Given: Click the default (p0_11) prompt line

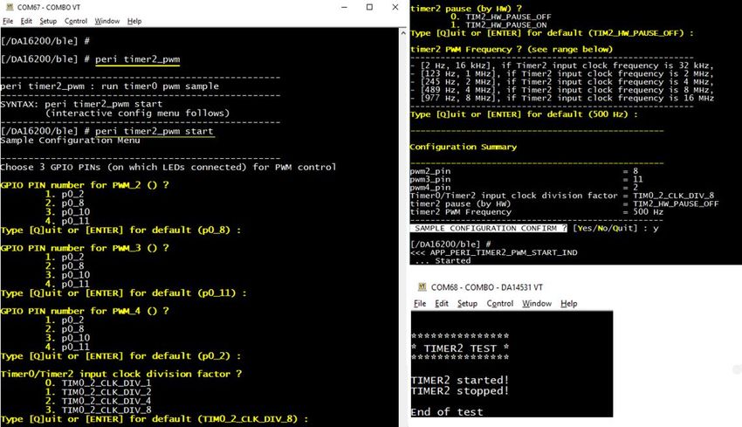Looking at the screenshot, I should pos(123,293).
